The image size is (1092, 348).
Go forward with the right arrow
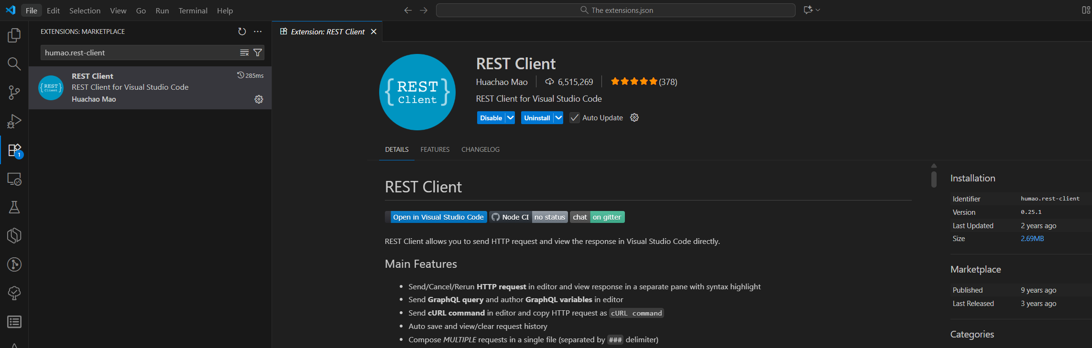pos(424,10)
